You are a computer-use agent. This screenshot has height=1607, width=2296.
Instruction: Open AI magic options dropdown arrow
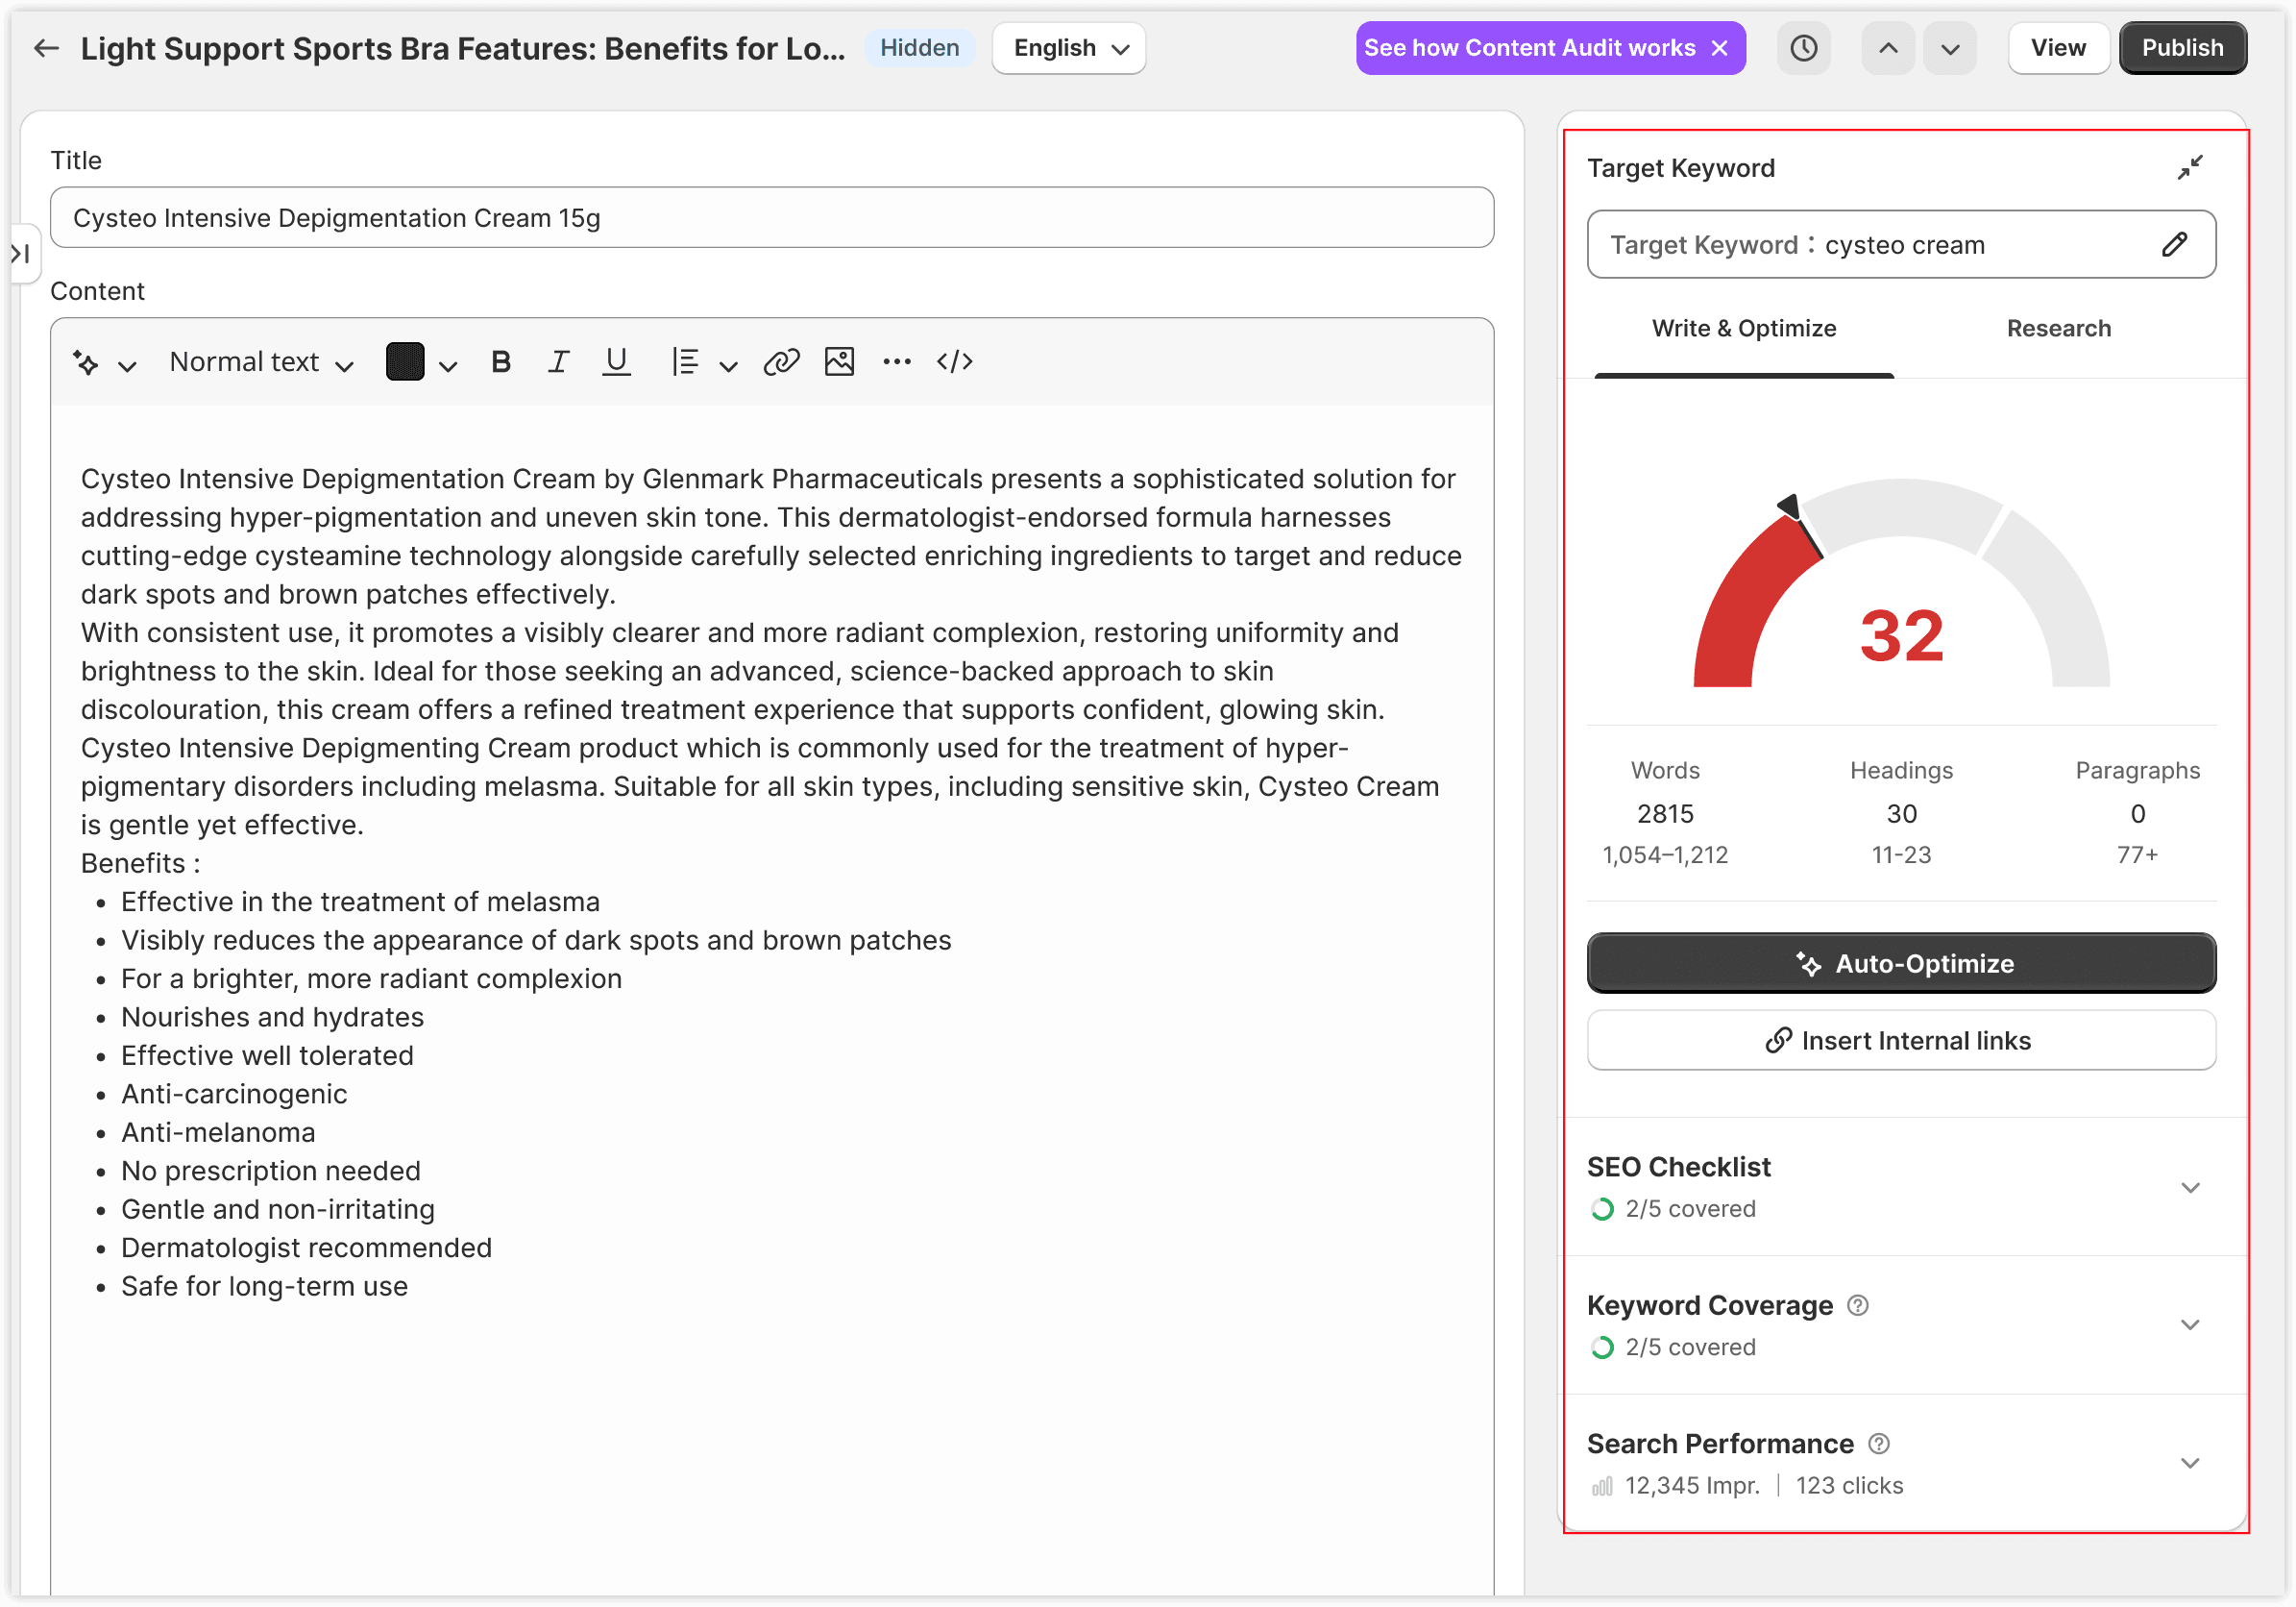[127, 366]
